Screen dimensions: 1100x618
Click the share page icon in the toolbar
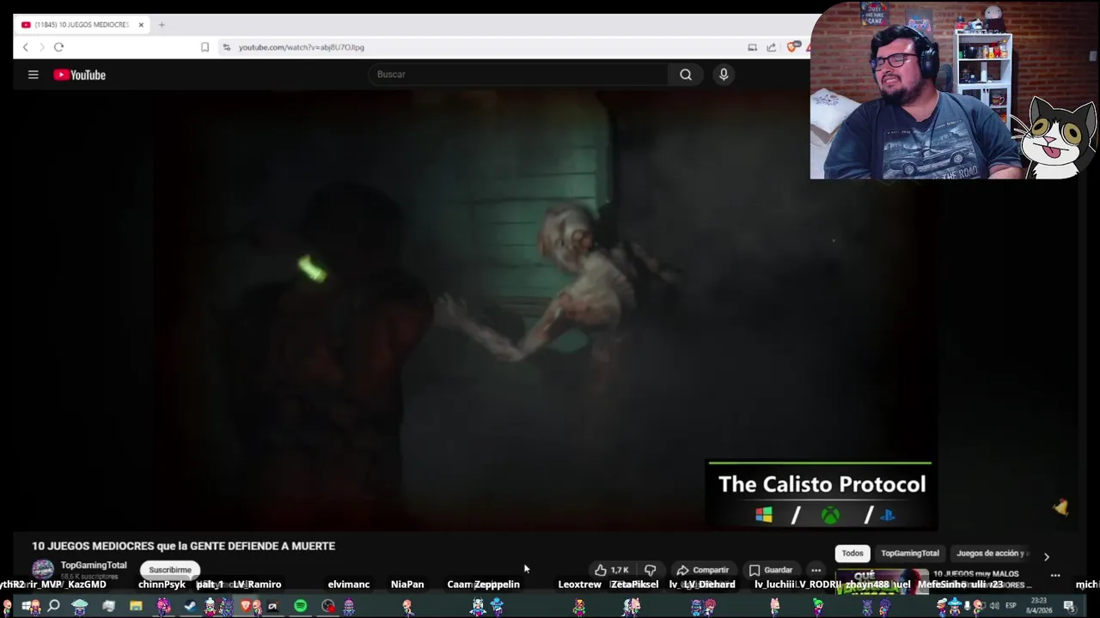pos(771,47)
